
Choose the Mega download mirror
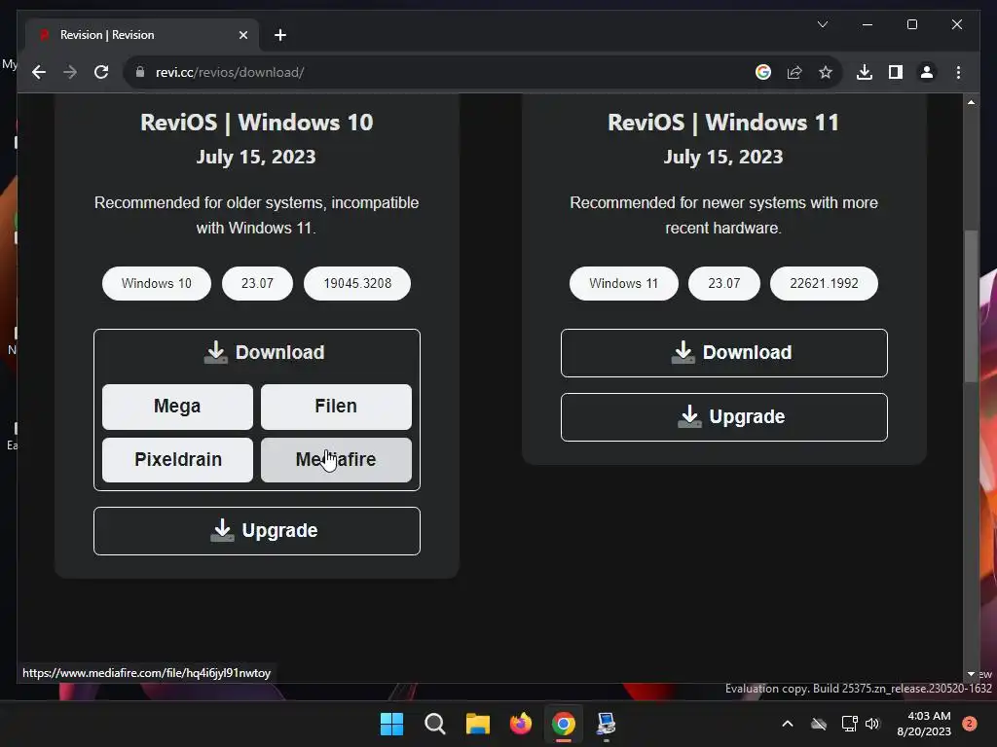tap(177, 407)
